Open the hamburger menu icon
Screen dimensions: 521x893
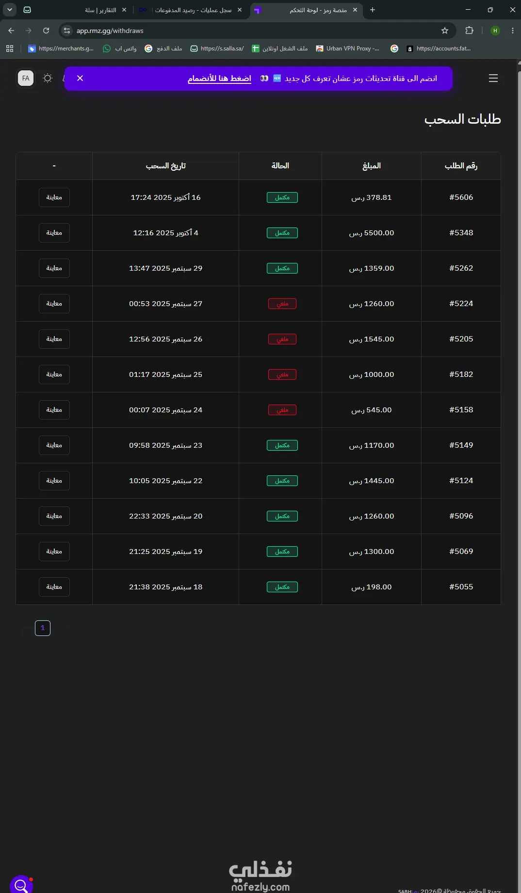(493, 78)
